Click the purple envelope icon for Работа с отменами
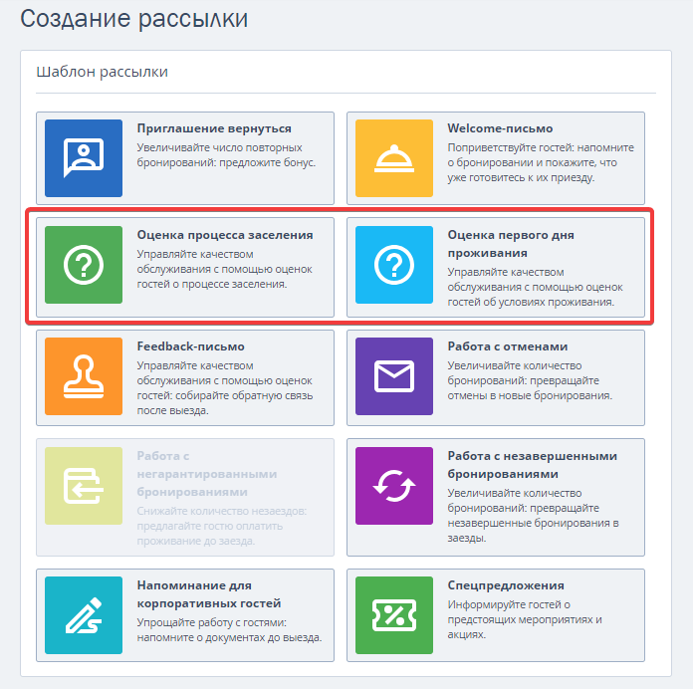693x689 pixels. [x=394, y=376]
